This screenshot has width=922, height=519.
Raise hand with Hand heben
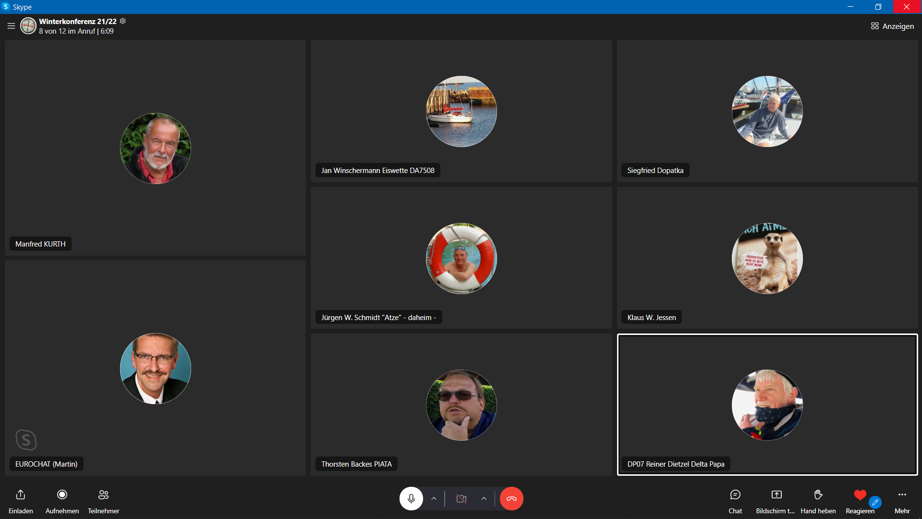coord(818,495)
